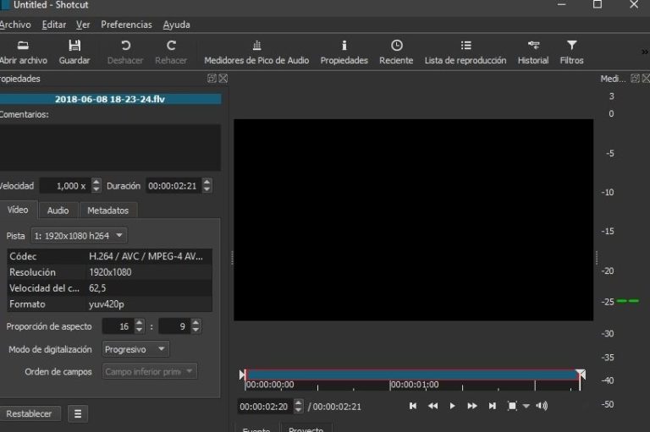Image resolution: width=650 pixels, height=432 pixels.
Task: Close the audio meter panel
Action: tap(646, 79)
